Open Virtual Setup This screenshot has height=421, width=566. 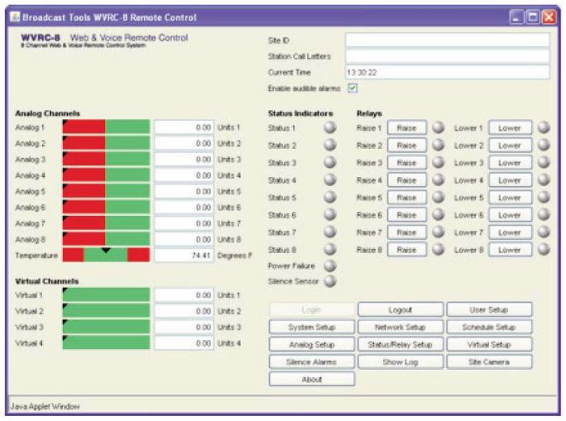click(x=489, y=344)
